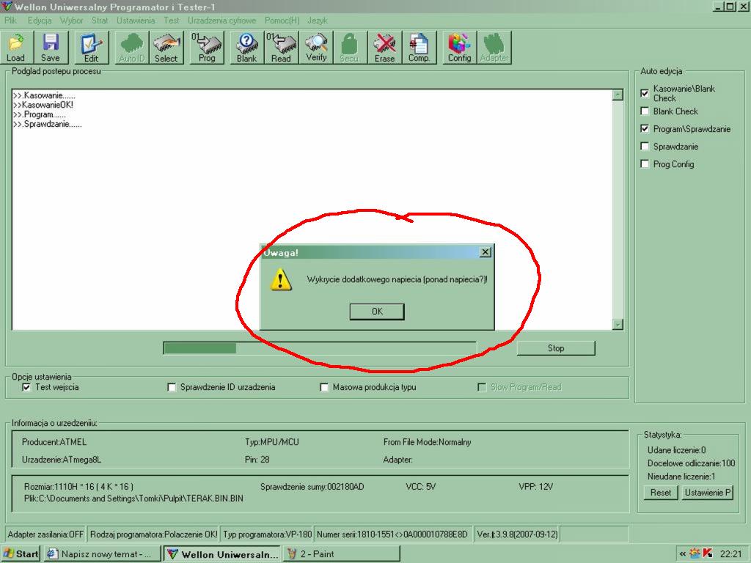Click the Adapter toolbar icon
The height and width of the screenshot is (563, 751).
coord(494,48)
